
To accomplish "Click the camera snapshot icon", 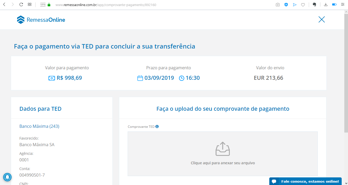I will click(x=278, y=5).
